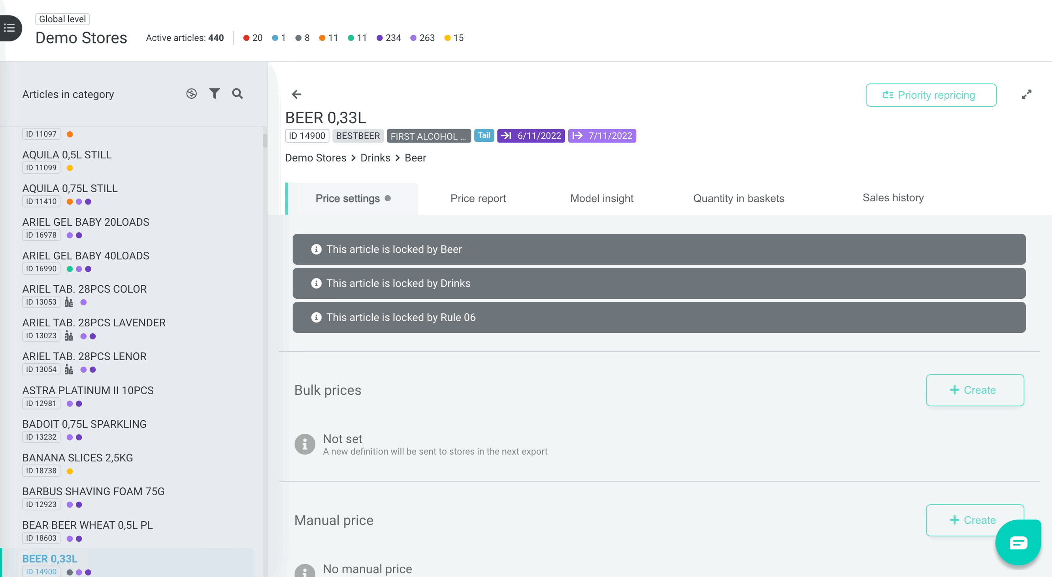Filter by light purple status dot count 263

[x=422, y=38]
